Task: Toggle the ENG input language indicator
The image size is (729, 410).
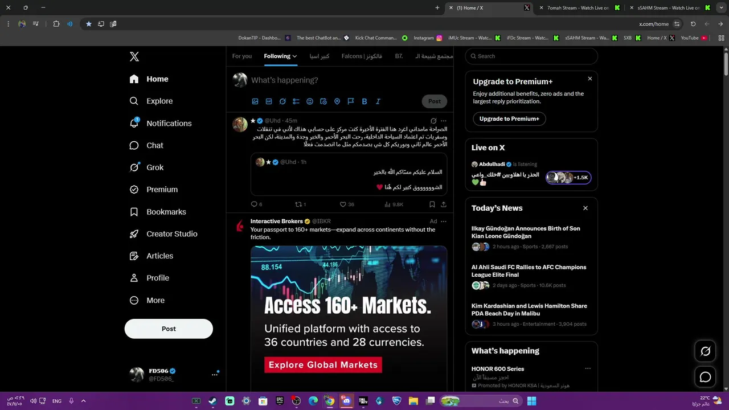Action: [x=57, y=401]
